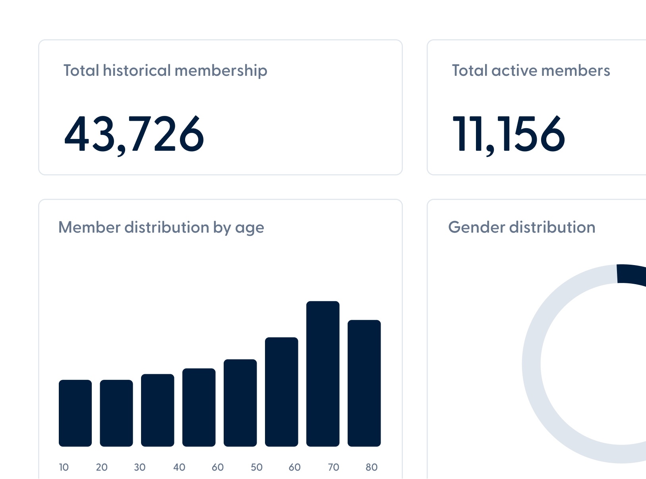The width and height of the screenshot is (646, 479).
Task: Click the Gender distribution title
Action: (x=522, y=227)
